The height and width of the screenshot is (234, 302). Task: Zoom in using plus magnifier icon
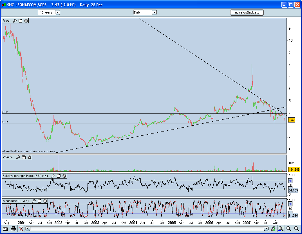(296, 229)
